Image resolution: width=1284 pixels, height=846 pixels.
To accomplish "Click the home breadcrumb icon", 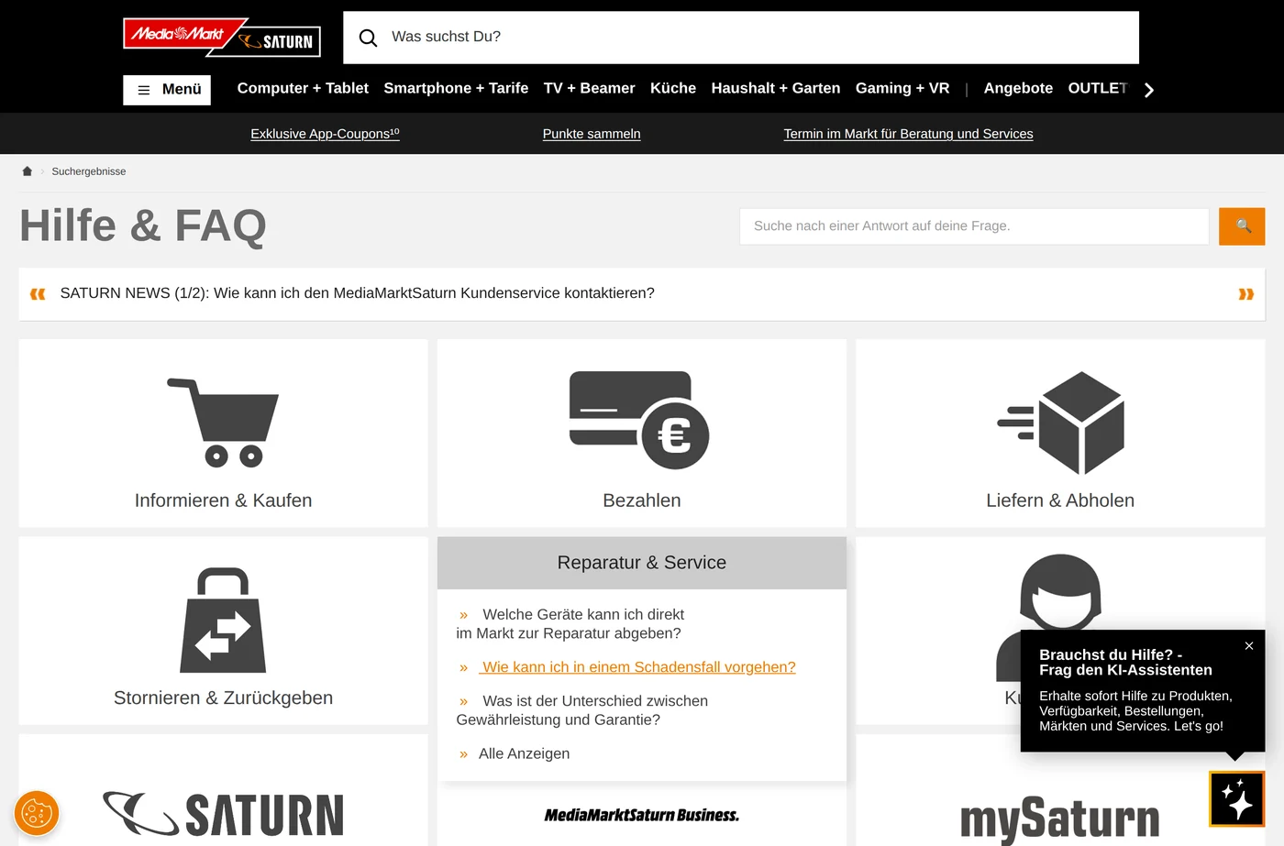I will point(28,171).
